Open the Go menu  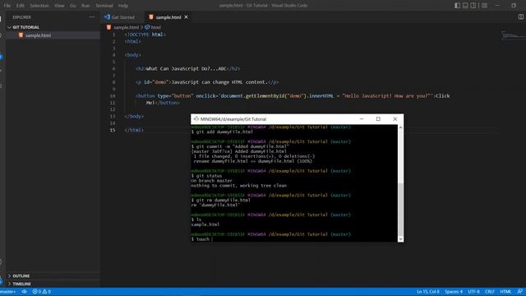coord(73,6)
